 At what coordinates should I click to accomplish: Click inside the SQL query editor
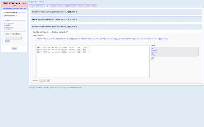[x=91, y=62]
